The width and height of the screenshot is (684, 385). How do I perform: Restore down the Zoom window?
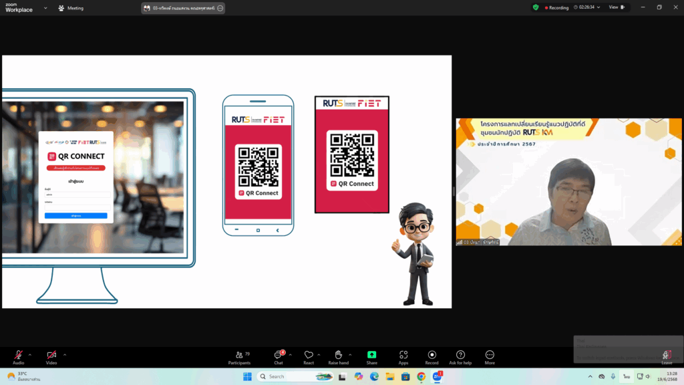click(659, 7)
